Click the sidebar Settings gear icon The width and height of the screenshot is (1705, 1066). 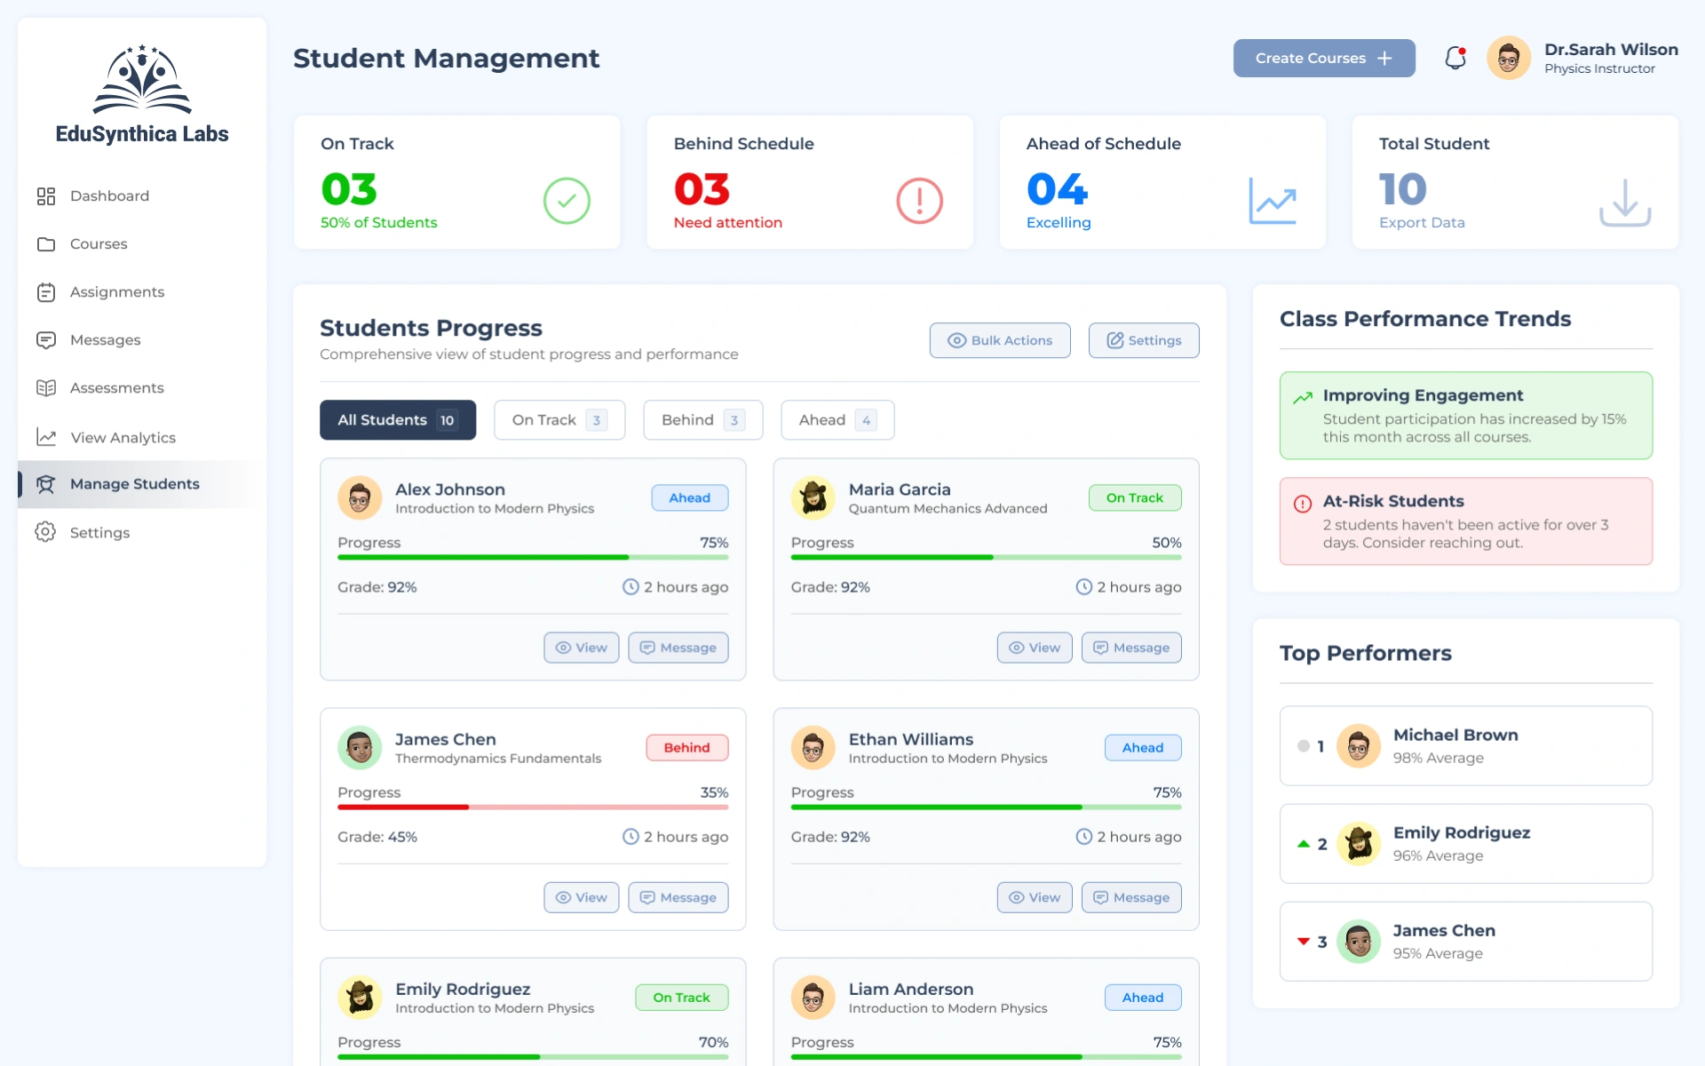coord(45,532)
